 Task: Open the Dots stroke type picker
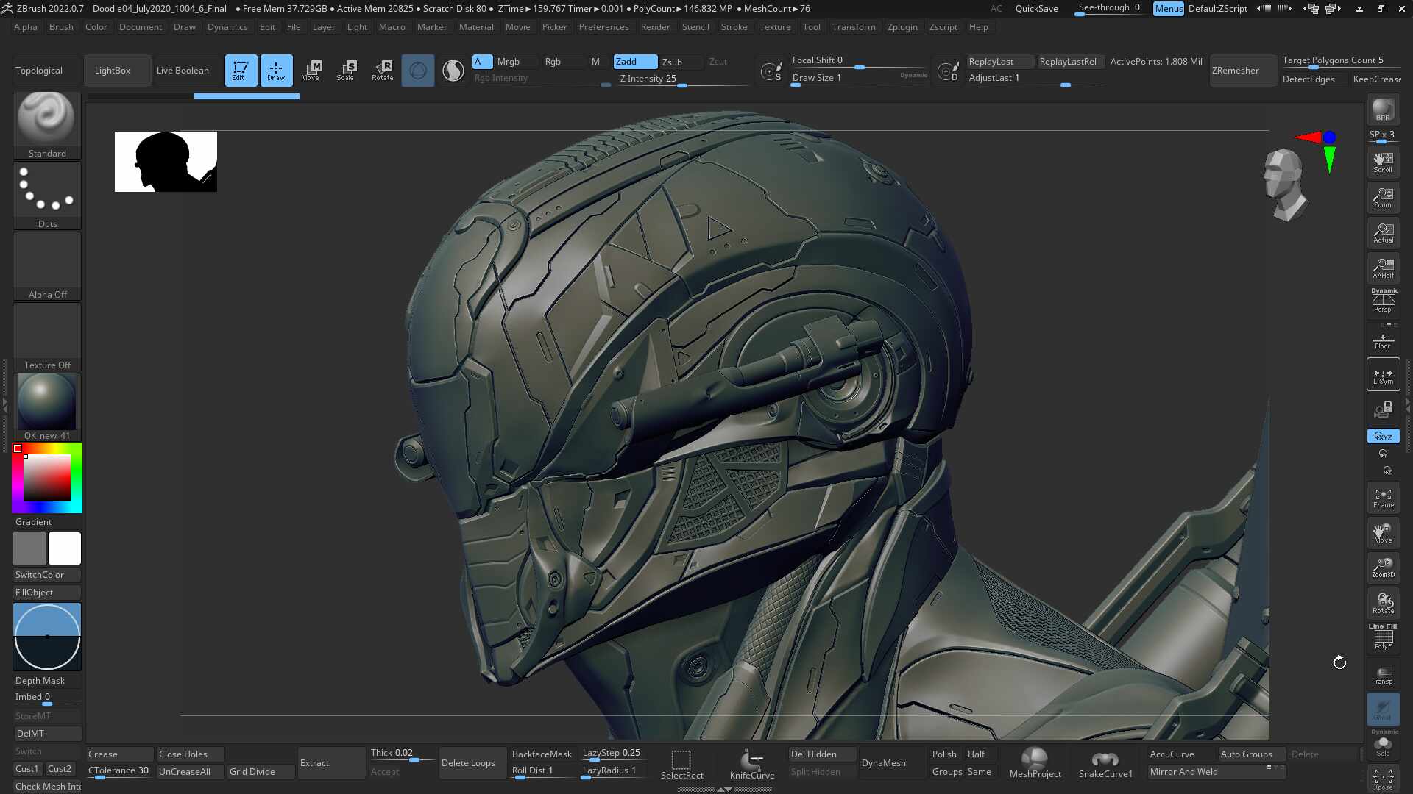pos(47,195)
